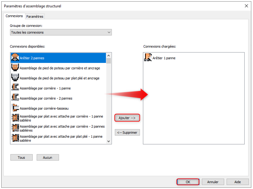Select icon for attache par cornière 2 pannes sablières
The width and height of the screenshot is (253, 189).
(x=15, y=127)
